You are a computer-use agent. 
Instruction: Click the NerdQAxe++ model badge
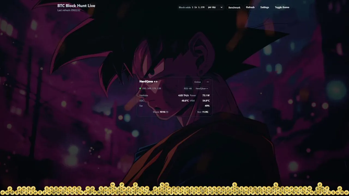(x=202, y=88)
